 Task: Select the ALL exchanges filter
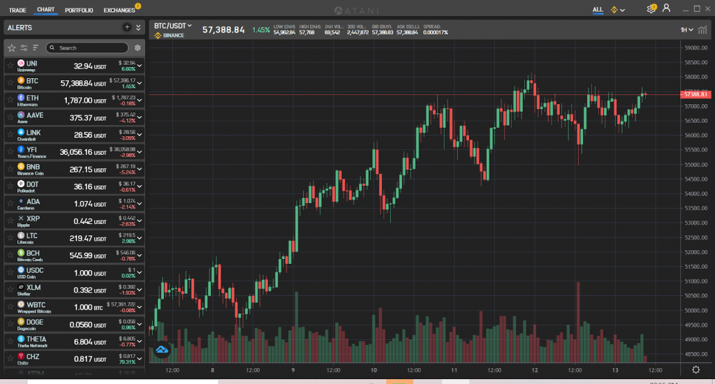click(598, 10)
